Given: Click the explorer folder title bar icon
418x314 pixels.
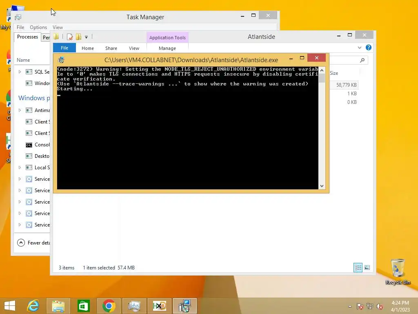Looking at the screenshot, I should (x=56, y=36).
